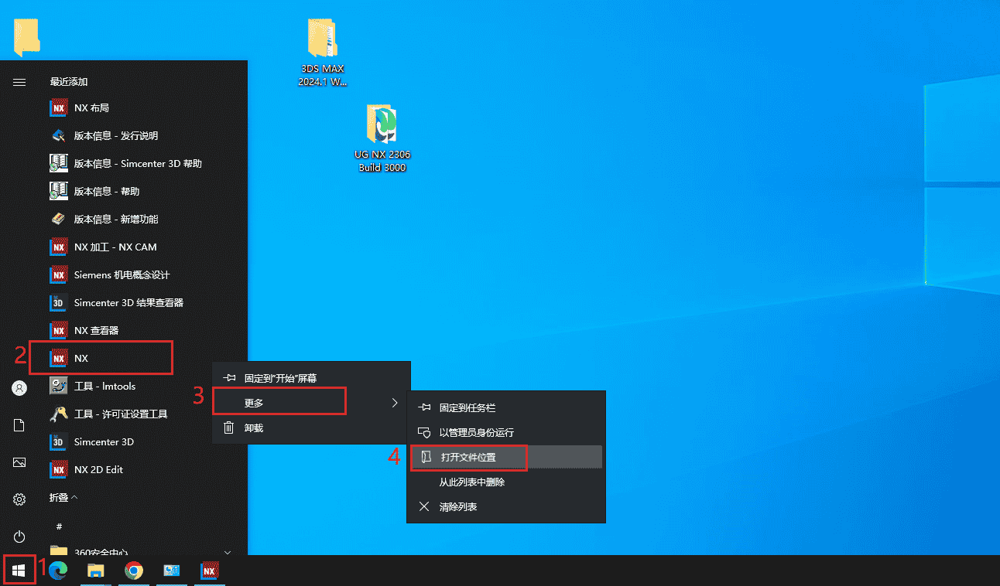Open 版本信息 - 发行说明 icon

coord(59,136)
